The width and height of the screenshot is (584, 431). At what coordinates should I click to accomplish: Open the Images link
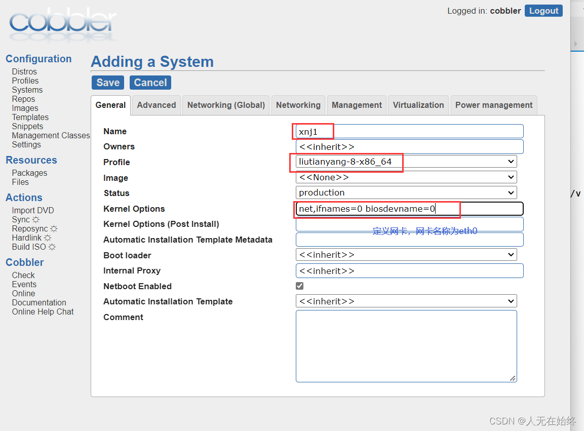25,108
